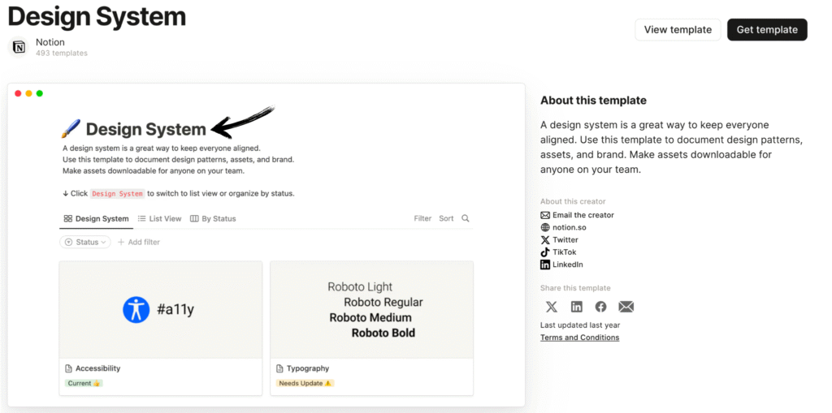
Task: Open the Terms and Conditions link
Action: tap(579, 338)
